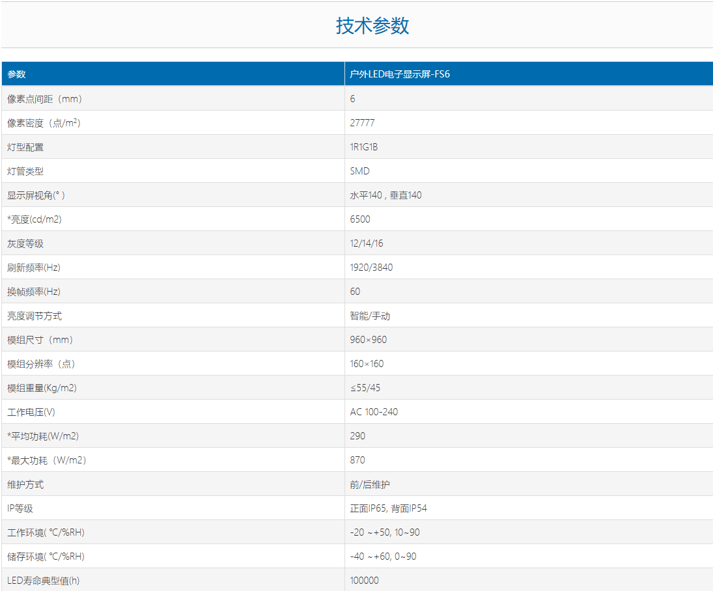This screenshot has height=591, width=713.
Task: Select the SMD lamp type value
Action: 359,171
